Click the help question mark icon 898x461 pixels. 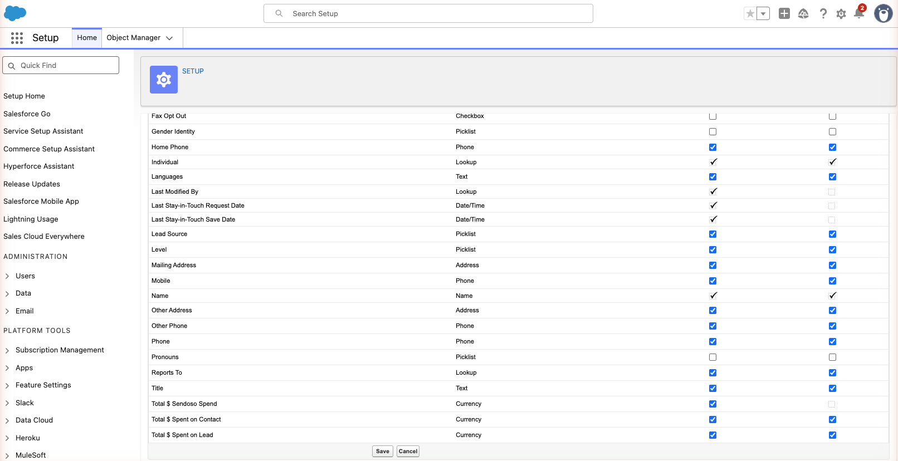coord(823,14)
